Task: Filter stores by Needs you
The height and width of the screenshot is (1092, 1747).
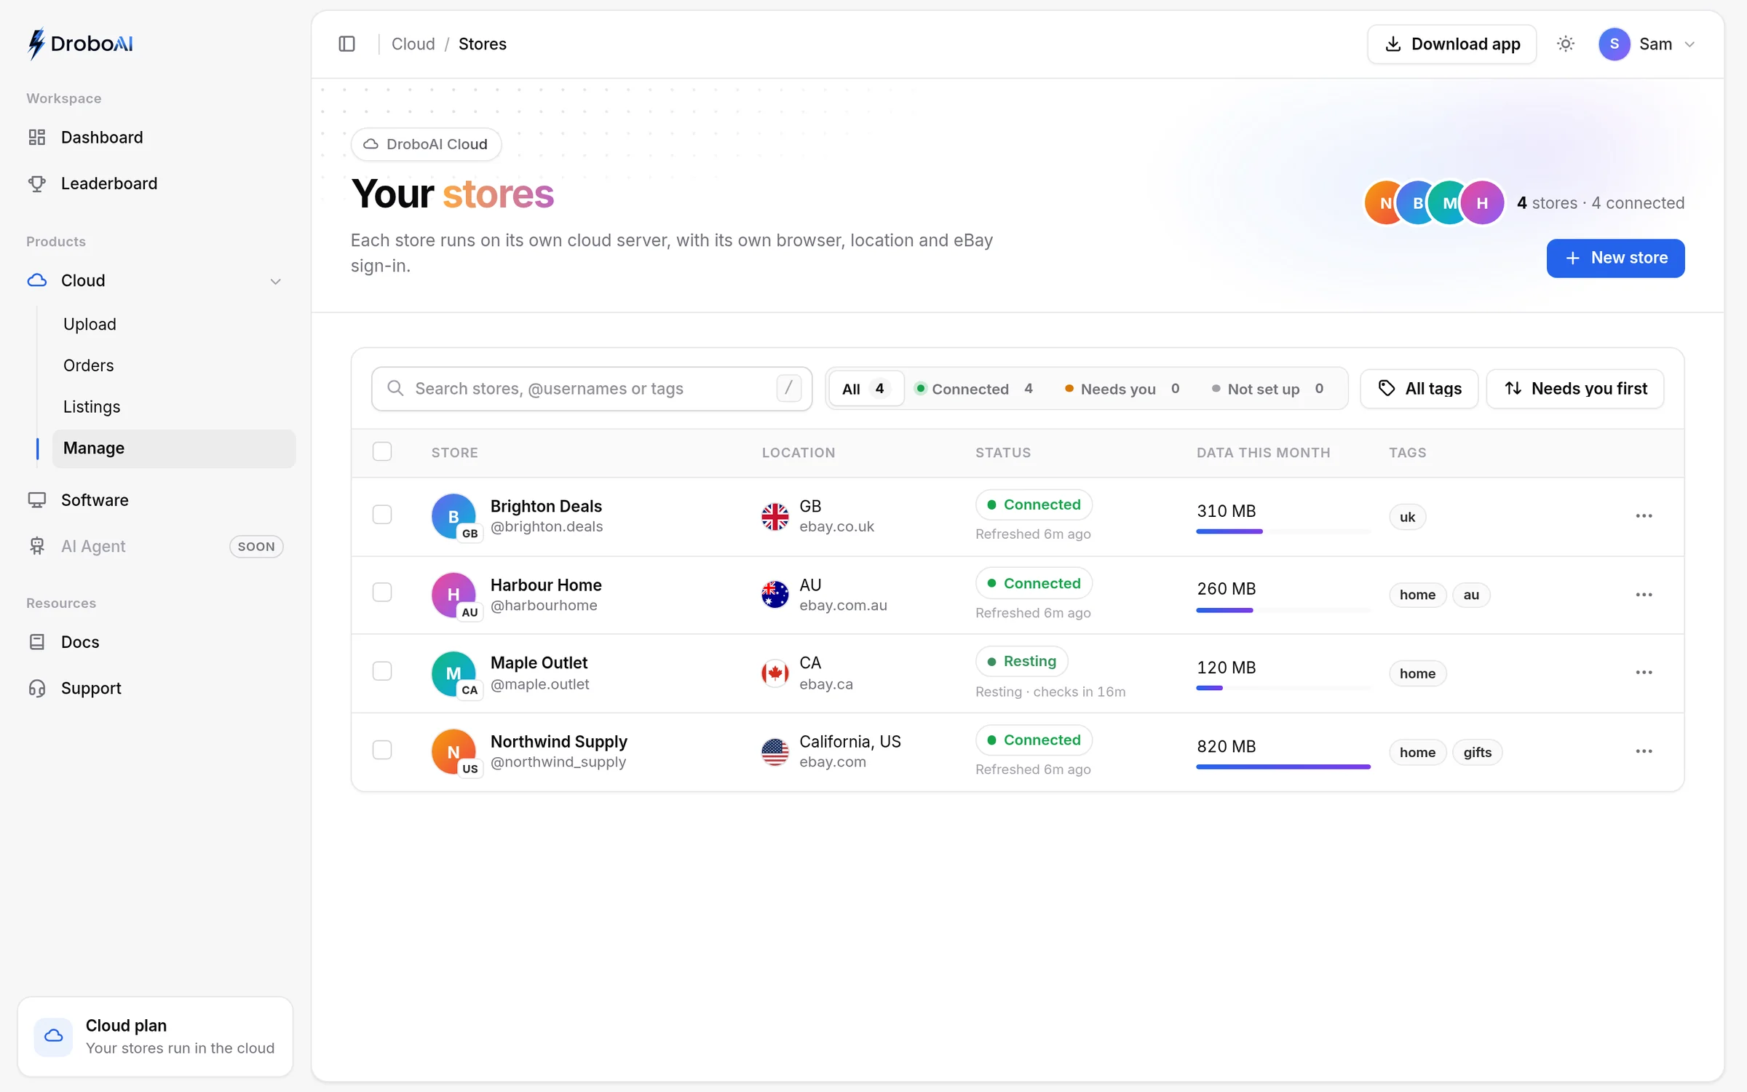Action: click(x=1122, y=389)
